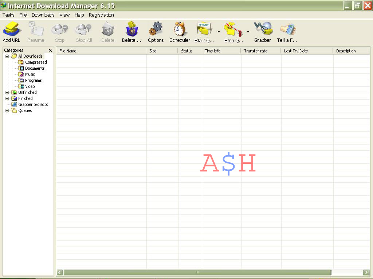Select the All Downloads label text
The height and width of the screenshot is (279, 373).
coord(31,56)
